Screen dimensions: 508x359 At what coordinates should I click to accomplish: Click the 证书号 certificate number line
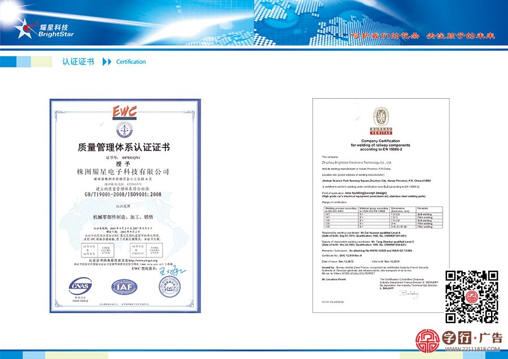(123, 157)
